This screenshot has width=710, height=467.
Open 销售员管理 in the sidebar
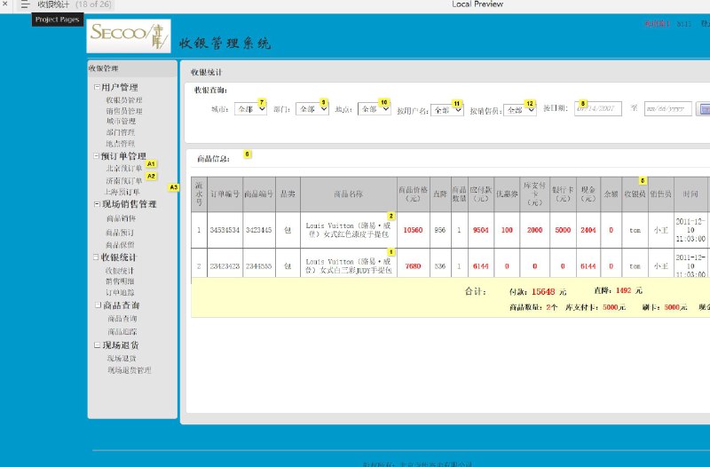pyautogui.click(x=124, y=111)
